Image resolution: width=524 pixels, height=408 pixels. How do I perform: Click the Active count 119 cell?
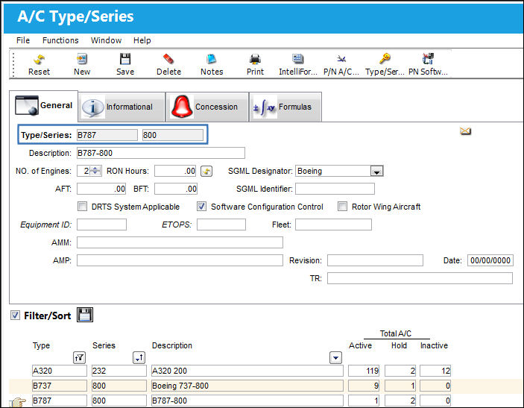(x=364, y=371)
